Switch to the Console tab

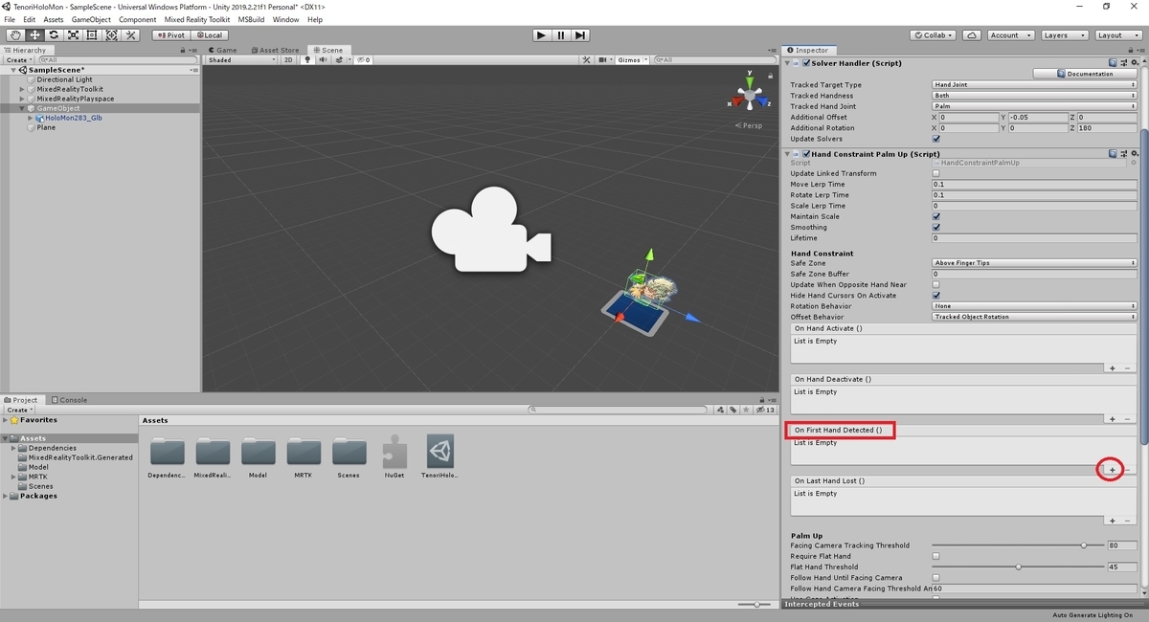click(x=69, y=400)
